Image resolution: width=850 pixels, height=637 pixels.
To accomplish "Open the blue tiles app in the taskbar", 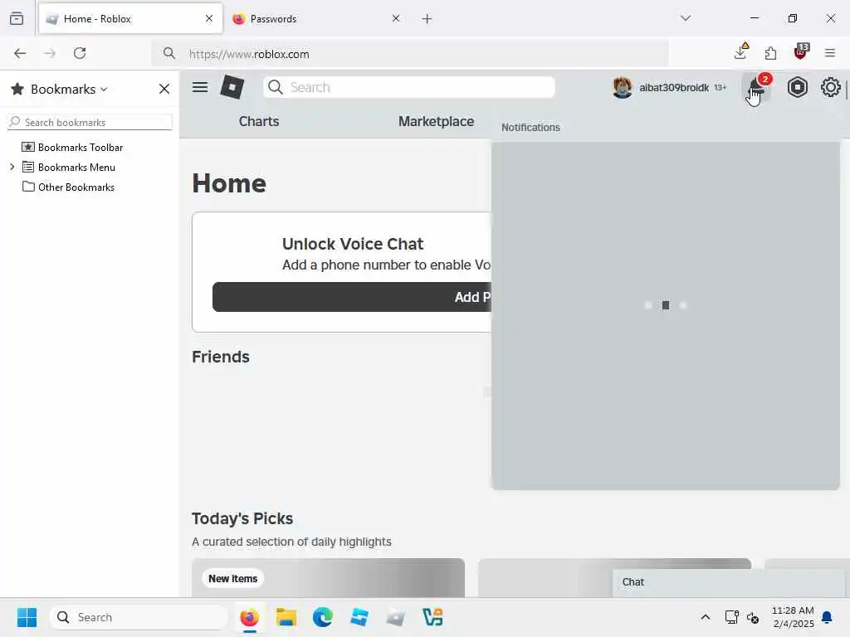I will 359,617.
